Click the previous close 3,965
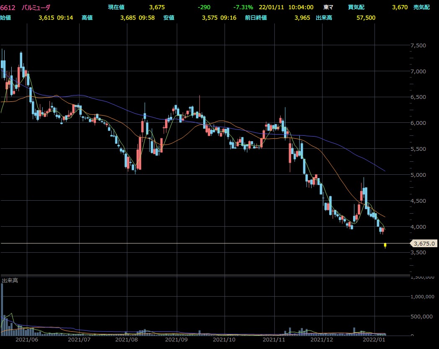This screenshot has height=349, width=439. pyautogui.click(x=302, y=18)
